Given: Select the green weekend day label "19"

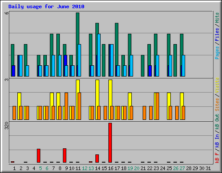Looking at the screenshot, I should click(130, 168).
